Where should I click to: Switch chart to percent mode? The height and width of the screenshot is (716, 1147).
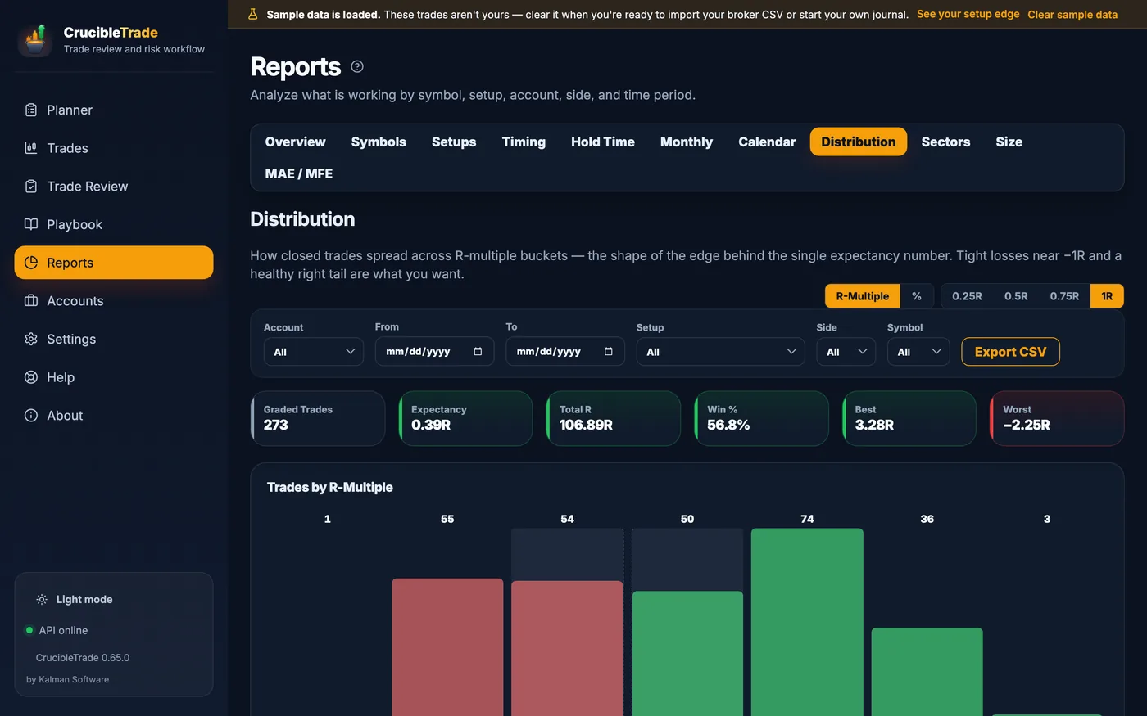[917, 296]
